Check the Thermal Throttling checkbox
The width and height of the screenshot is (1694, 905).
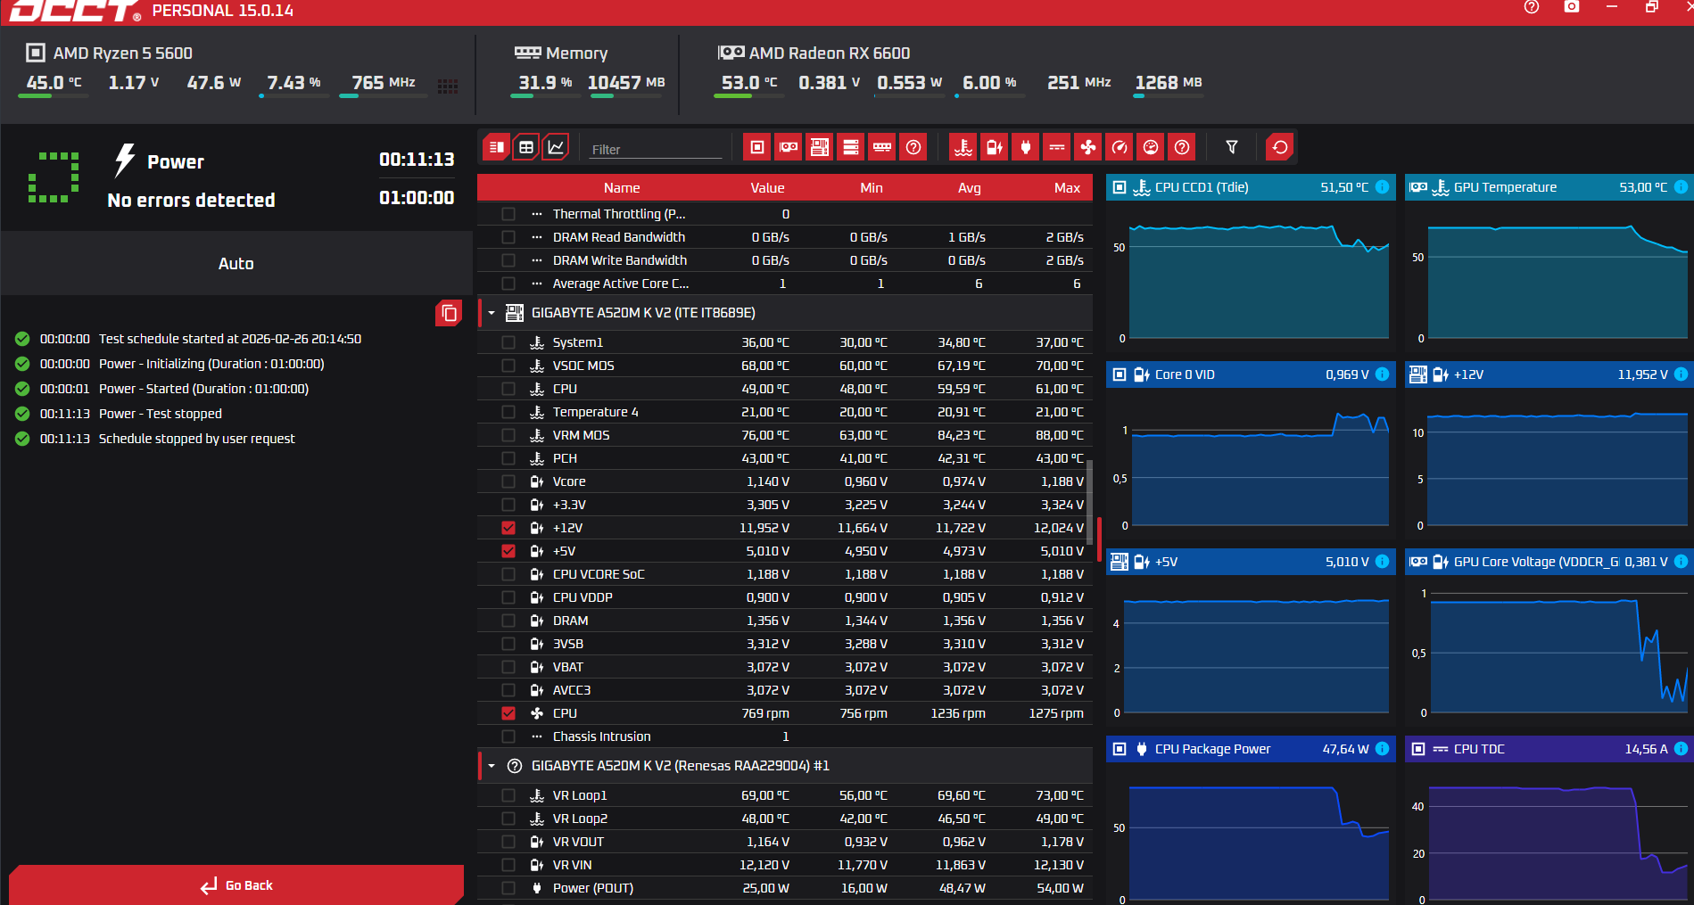508,214
